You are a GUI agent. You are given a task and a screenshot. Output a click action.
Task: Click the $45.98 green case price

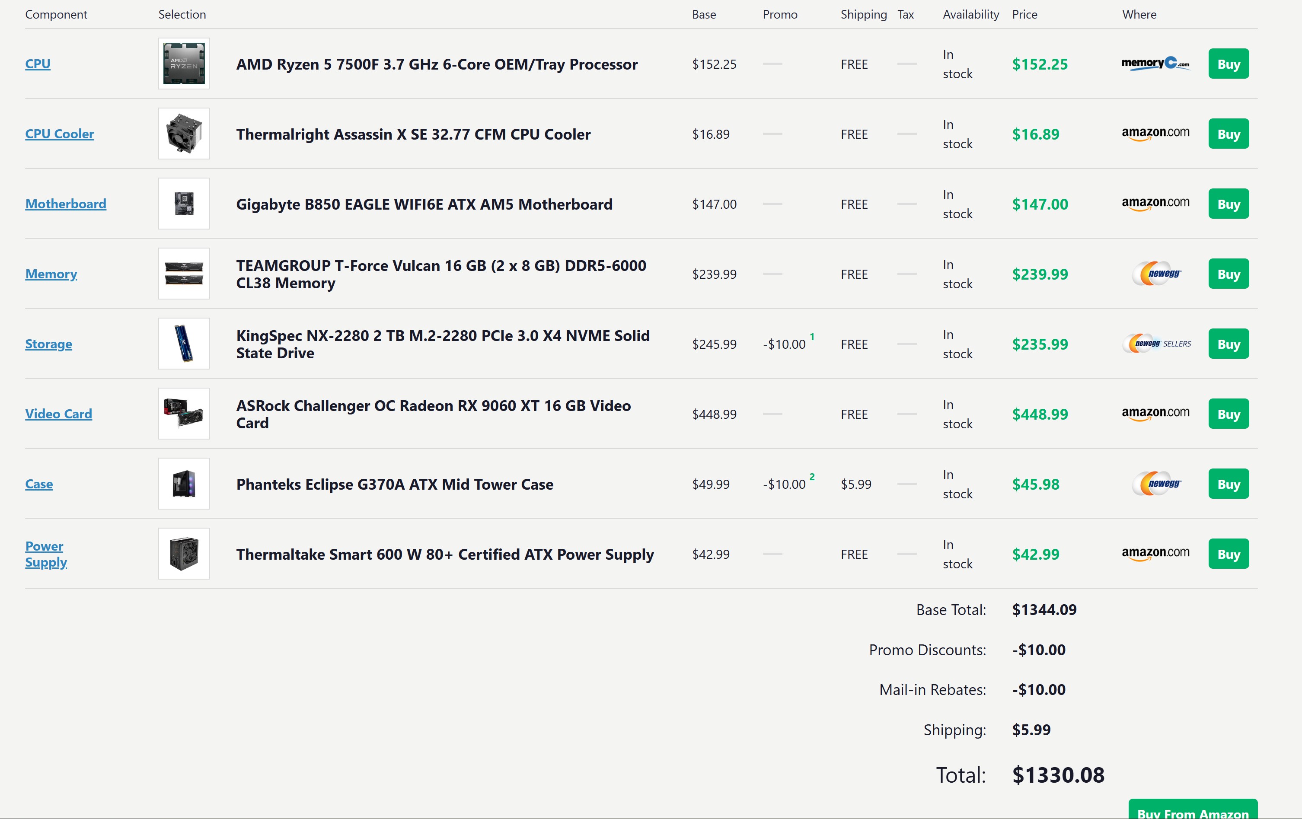(1035, 484)
